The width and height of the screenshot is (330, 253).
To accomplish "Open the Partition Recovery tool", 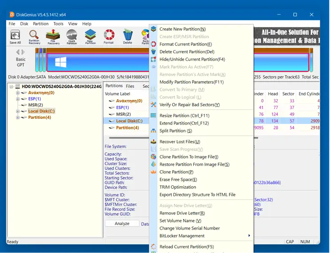I will [x=34, y=37].
